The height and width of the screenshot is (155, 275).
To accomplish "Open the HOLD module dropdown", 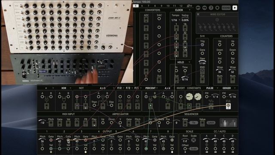I will point(189,62).
